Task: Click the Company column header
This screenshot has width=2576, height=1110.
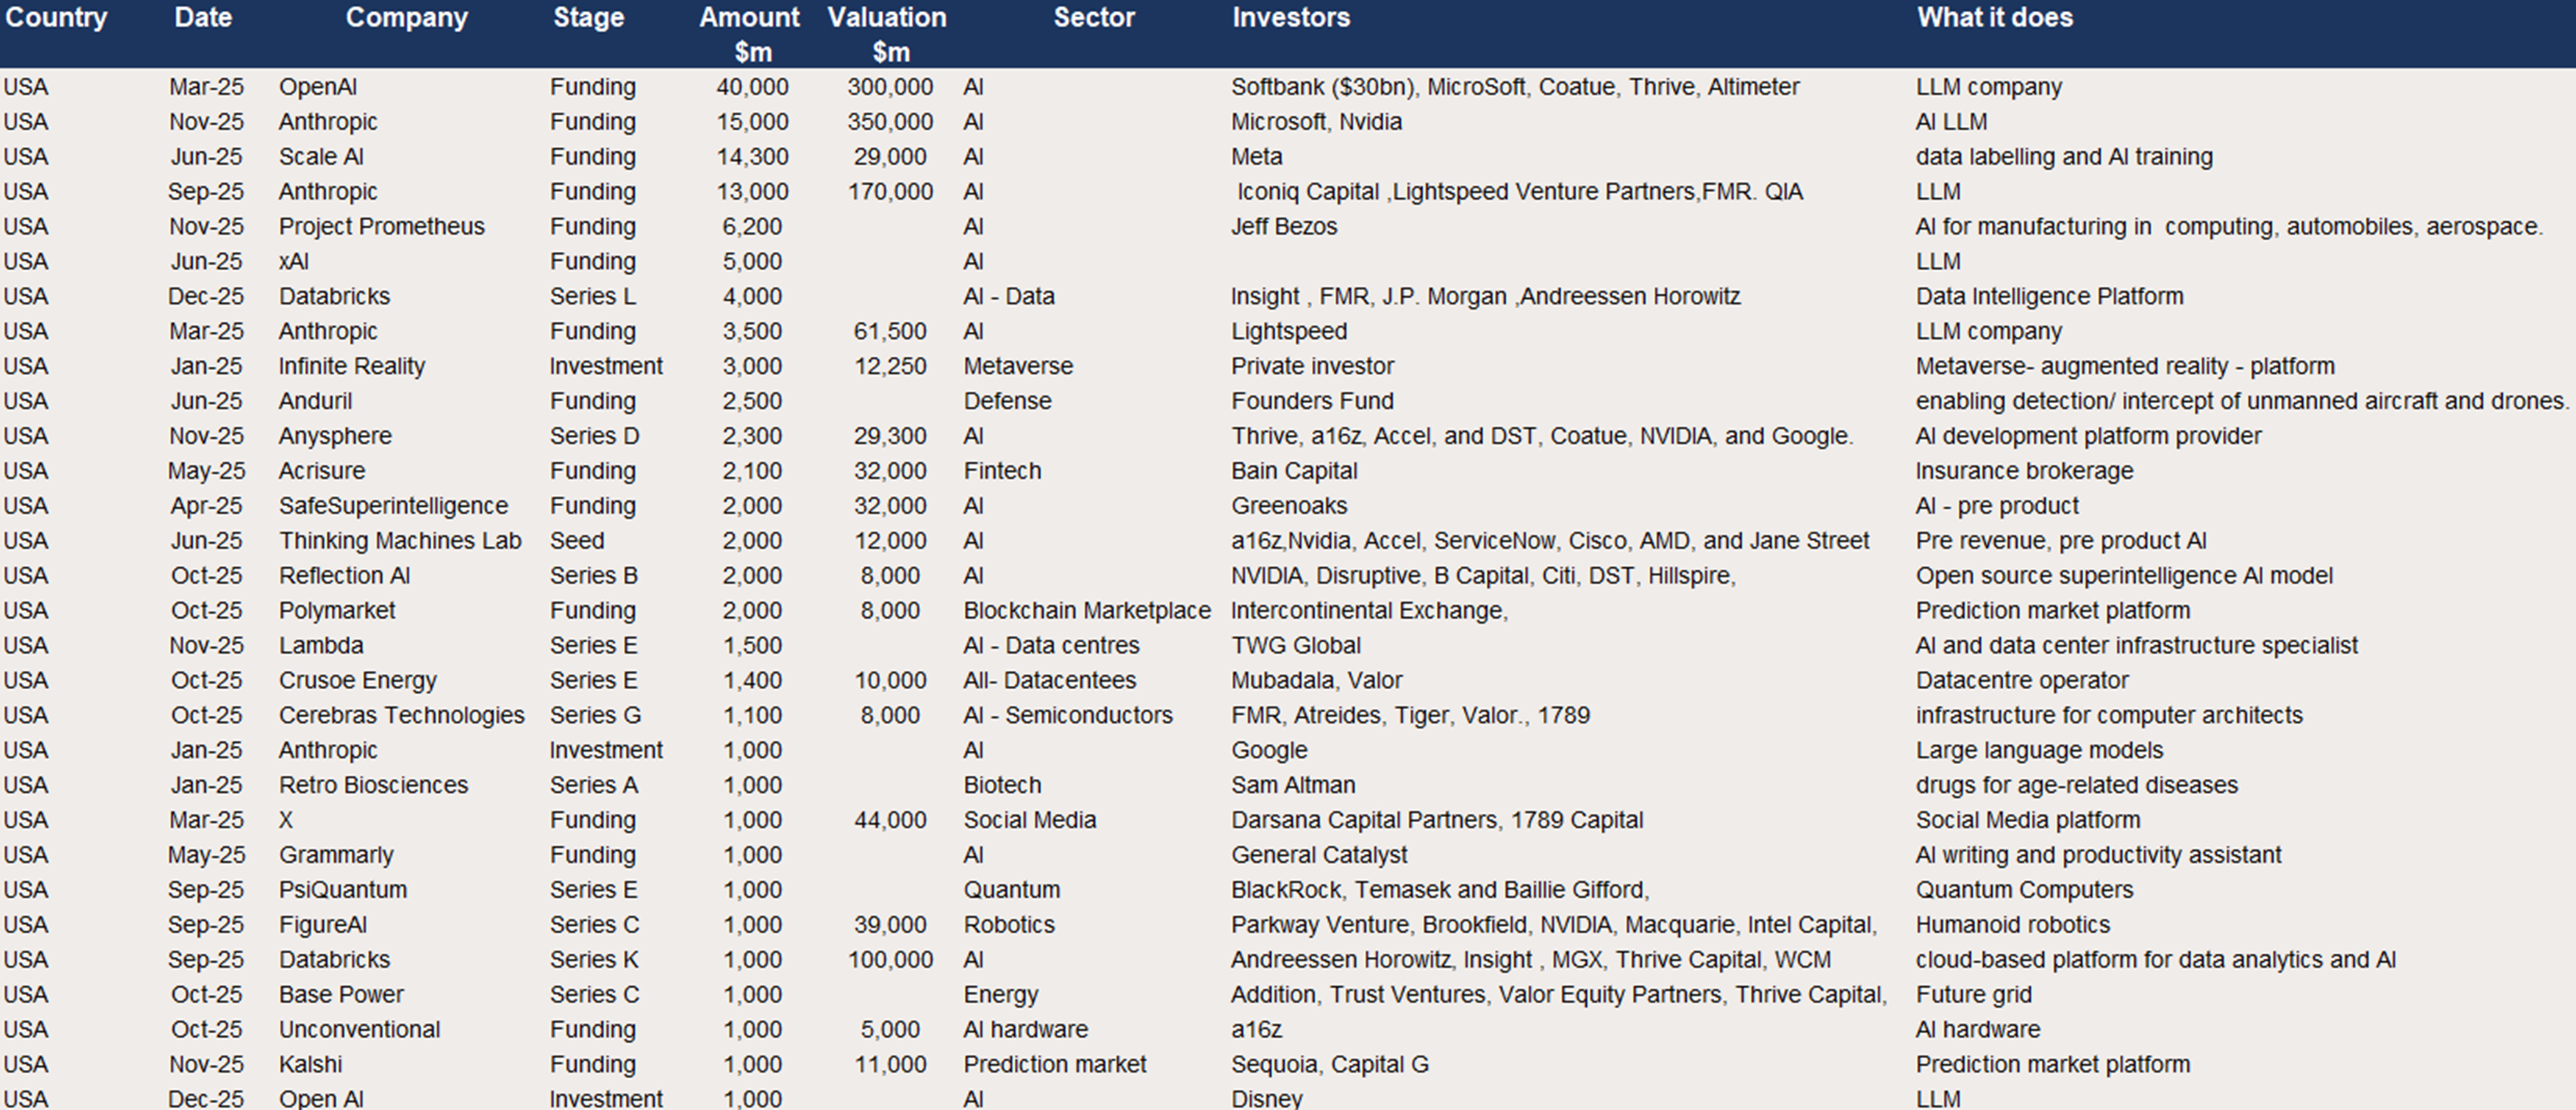Action: tap(406, 18)
